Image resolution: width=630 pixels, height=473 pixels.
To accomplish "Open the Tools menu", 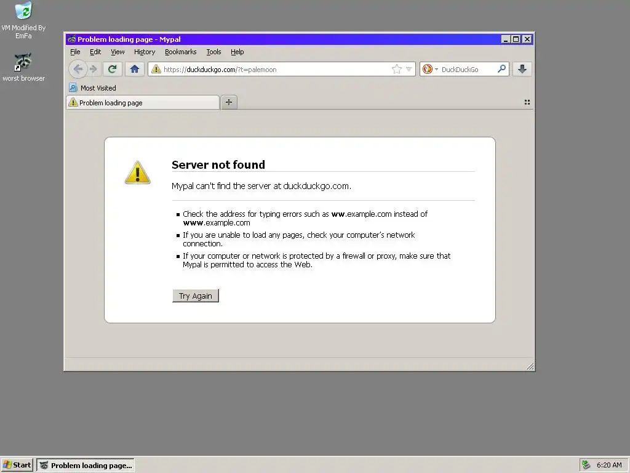I will (x=213, y=52).
